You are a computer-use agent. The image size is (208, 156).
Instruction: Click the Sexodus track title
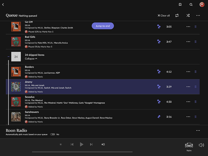click(30, 97)
